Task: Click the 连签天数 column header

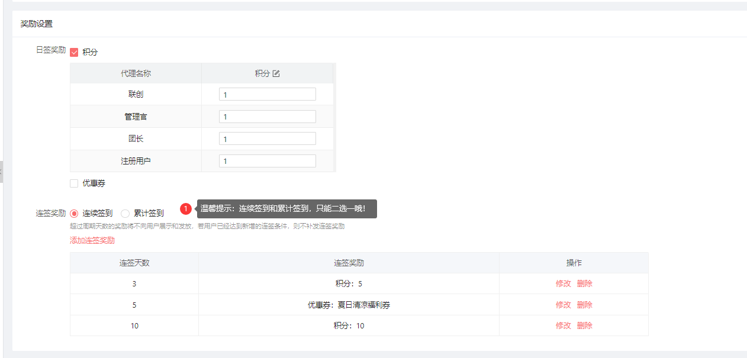Action: pyautogui.click(x=134, y=263)
